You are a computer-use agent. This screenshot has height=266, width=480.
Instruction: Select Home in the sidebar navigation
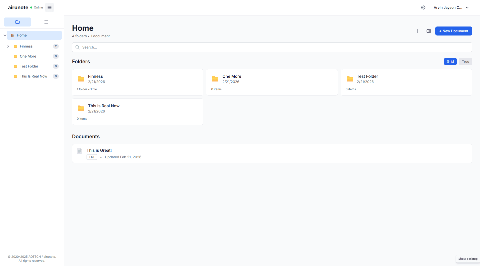point(22,35)
